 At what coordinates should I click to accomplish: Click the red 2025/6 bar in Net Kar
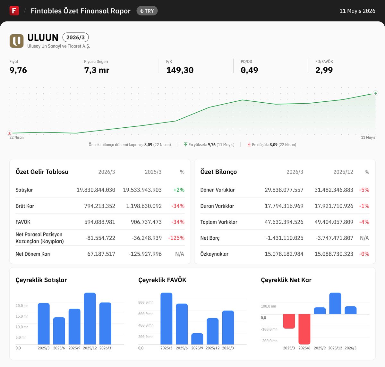(304, 329)
